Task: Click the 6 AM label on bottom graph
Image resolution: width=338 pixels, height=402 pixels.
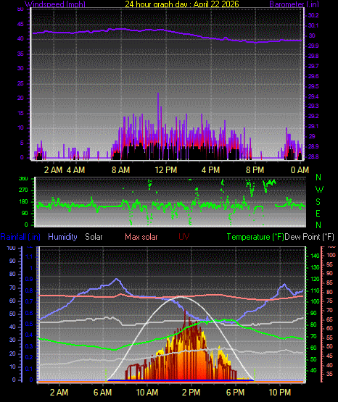Action: tap(103, 393)
